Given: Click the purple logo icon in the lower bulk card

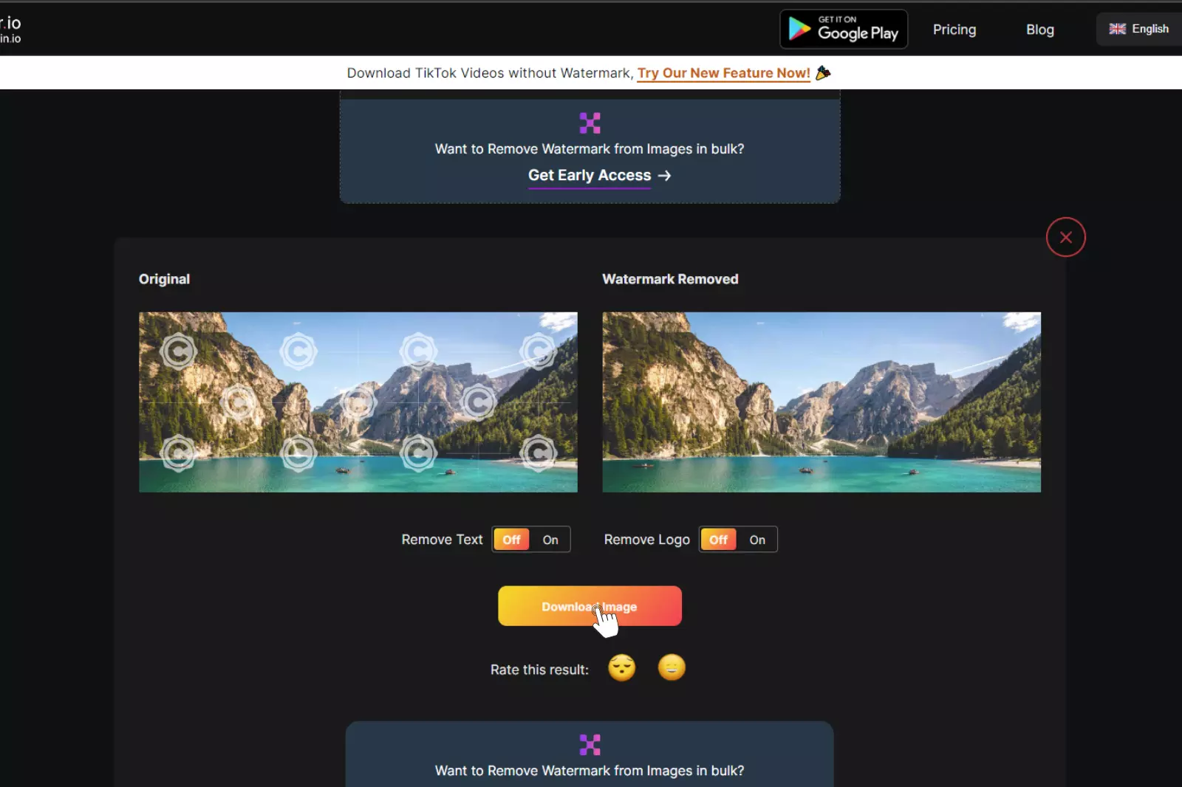Looking at the screenshot, I should tap(590, 745).
